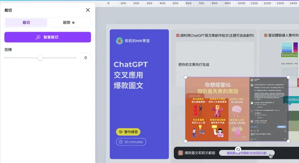Click the 把你的文案先打在這 text box
The image size is (299, 163).
[x=194, y=65]
